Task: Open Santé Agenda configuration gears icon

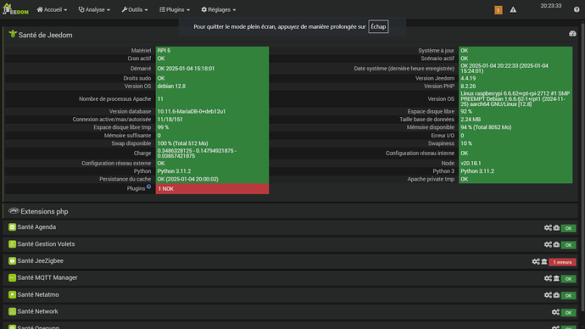Action: click(548, 227)
